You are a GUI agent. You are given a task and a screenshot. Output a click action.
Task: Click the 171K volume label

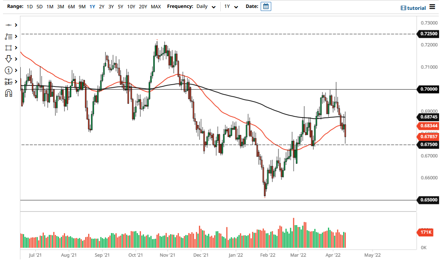[425, 232]
